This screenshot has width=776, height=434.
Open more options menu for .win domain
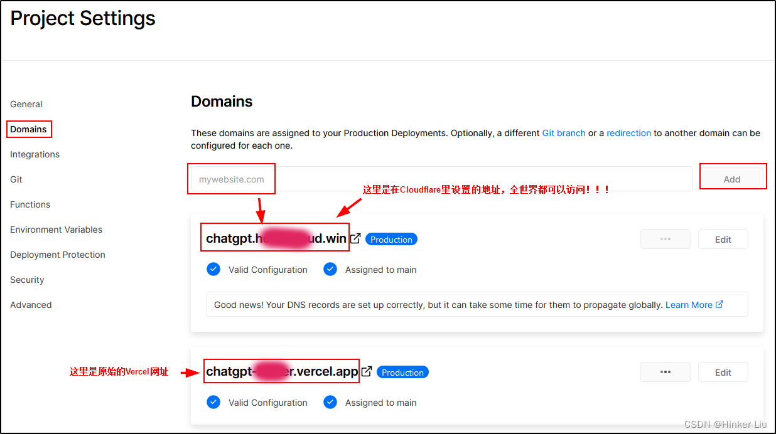coord(666,239)
